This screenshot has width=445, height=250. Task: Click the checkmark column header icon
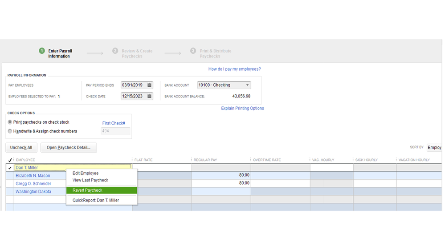10,160
